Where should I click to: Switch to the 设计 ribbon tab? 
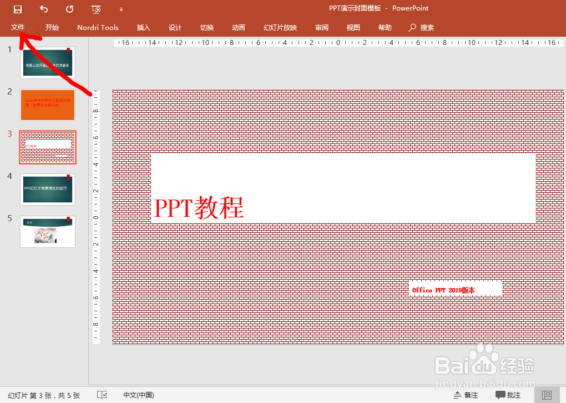(175, 27)
